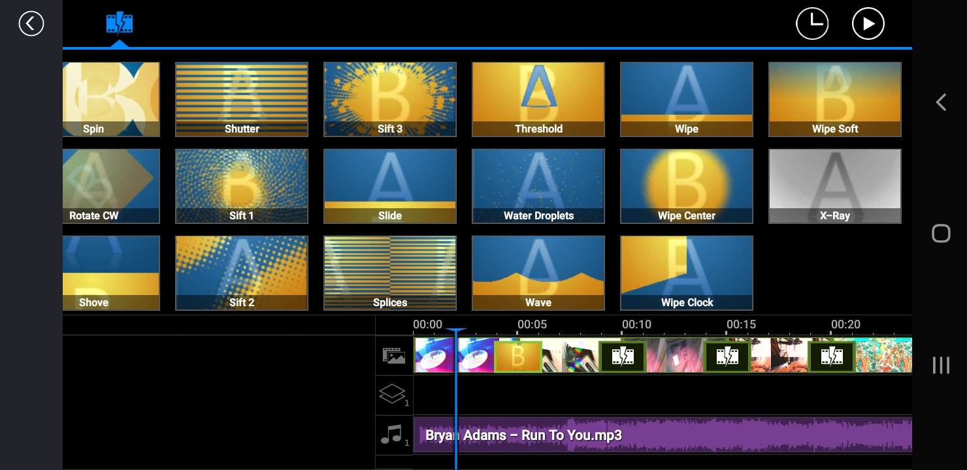Apply the Threshold transition

[x=538, y=99]
